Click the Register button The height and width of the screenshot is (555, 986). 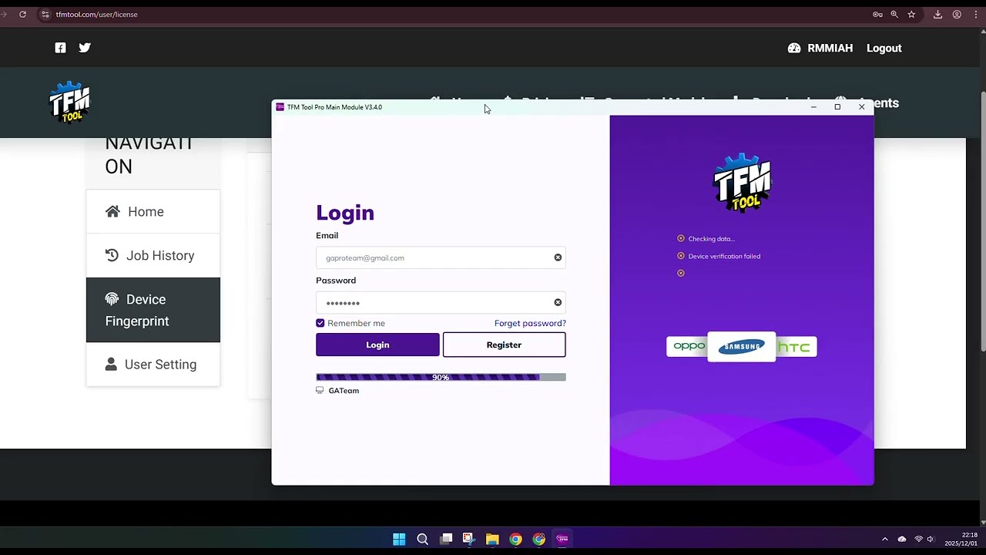point(504,345)
